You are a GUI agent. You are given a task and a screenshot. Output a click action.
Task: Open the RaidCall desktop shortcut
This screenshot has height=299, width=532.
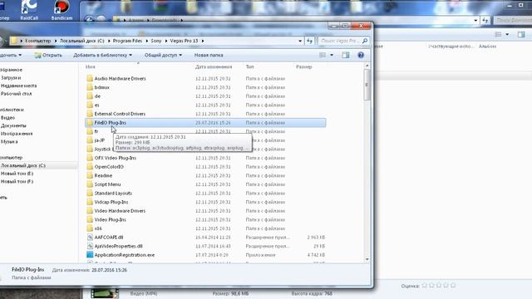click(x=29, y=10)
